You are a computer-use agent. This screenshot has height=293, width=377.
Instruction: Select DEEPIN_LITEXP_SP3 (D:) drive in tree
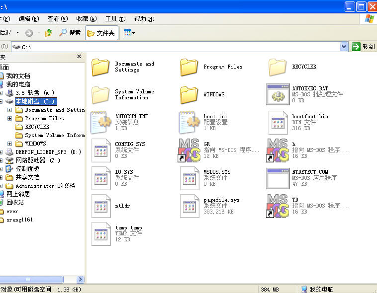tap(48, 152)
